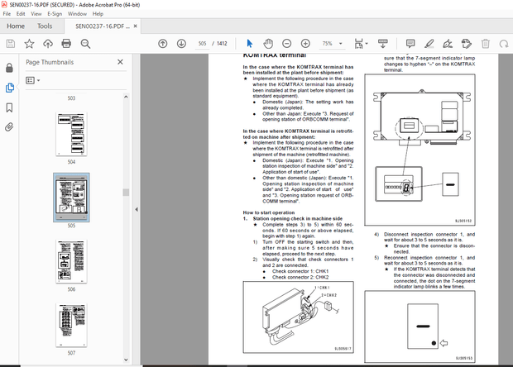Open the E-Sign menu
The height and width of the screenshot is (367, 513).
coord(55,14)
